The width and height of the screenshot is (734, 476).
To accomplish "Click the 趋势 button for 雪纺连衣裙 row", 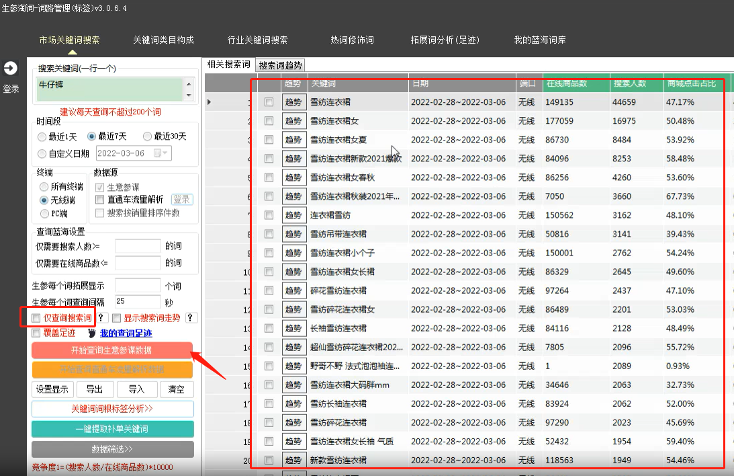I will point(294,102).
